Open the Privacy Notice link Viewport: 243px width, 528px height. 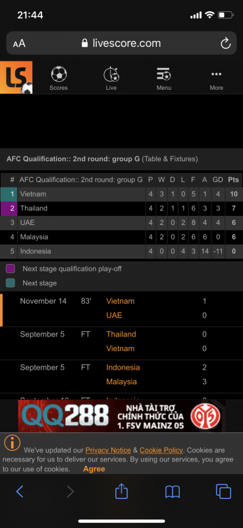click(108, 450)
